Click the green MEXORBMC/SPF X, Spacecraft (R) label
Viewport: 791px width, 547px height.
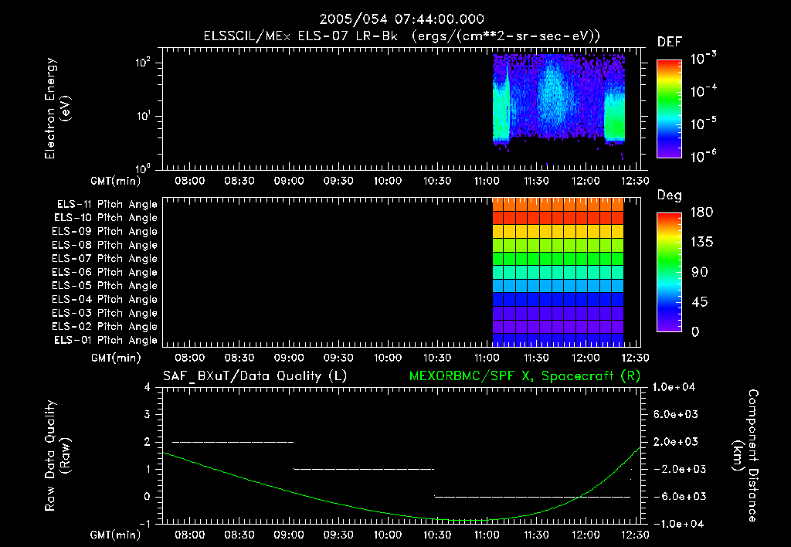525,376
